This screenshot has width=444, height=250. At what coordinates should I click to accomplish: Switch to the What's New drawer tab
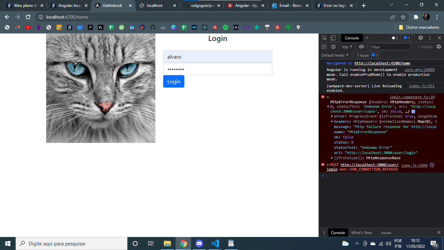click(361, 233)
